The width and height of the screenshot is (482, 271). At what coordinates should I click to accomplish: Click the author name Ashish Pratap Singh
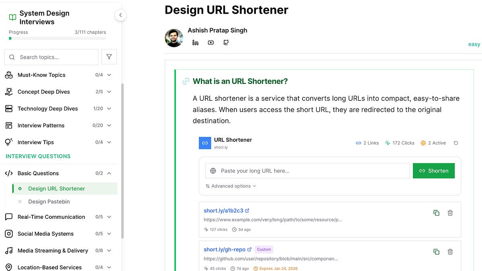217,31
